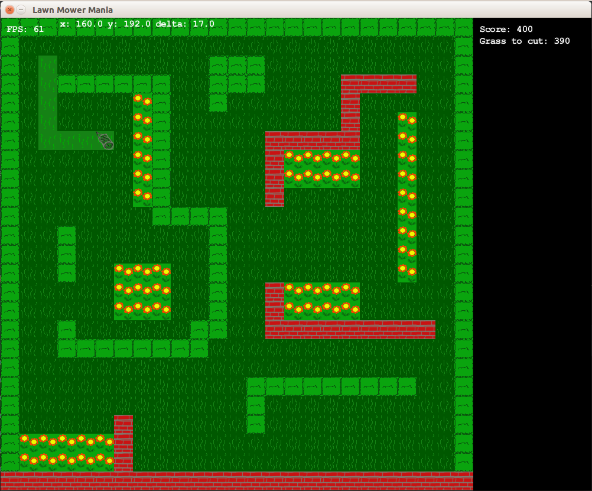This screenshot has width=592, height=491.
Task: Click flowers inside the lower brick enclosure
Action: click(x=322, y=301)
